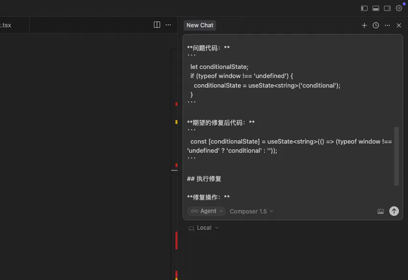
Task: Open the Local environment dropdown
Action: [x=204, y=228]
